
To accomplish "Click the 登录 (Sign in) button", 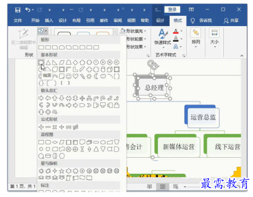I will (x=172, y=9).
